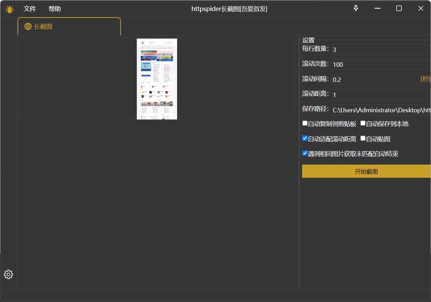Uncheck 遇到相同图片获取未匹配自动结束
431x302 pixels.
305,153
